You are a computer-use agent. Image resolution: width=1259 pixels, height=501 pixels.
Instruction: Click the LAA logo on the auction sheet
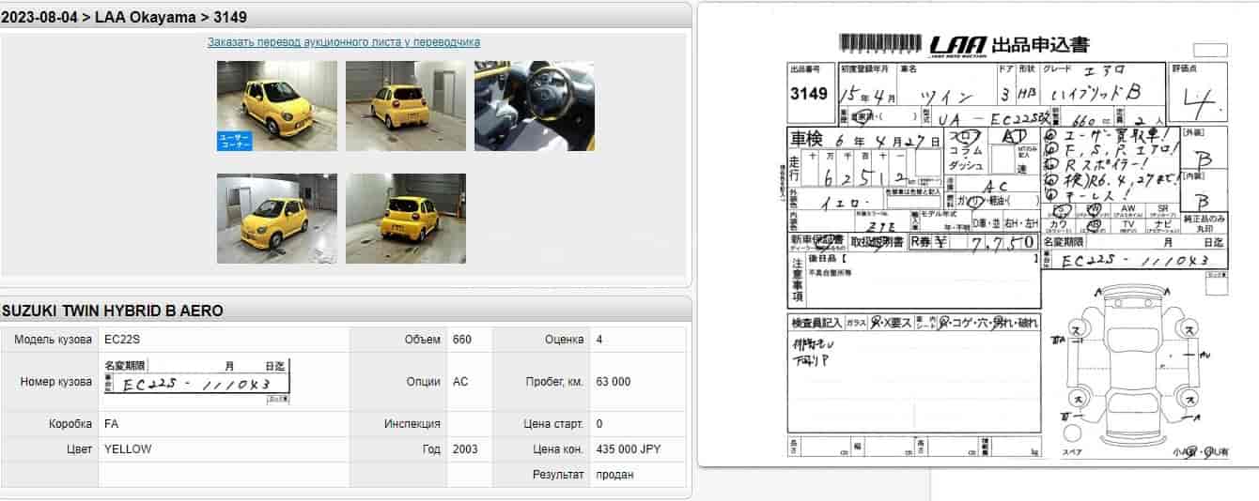coord(958,46)
